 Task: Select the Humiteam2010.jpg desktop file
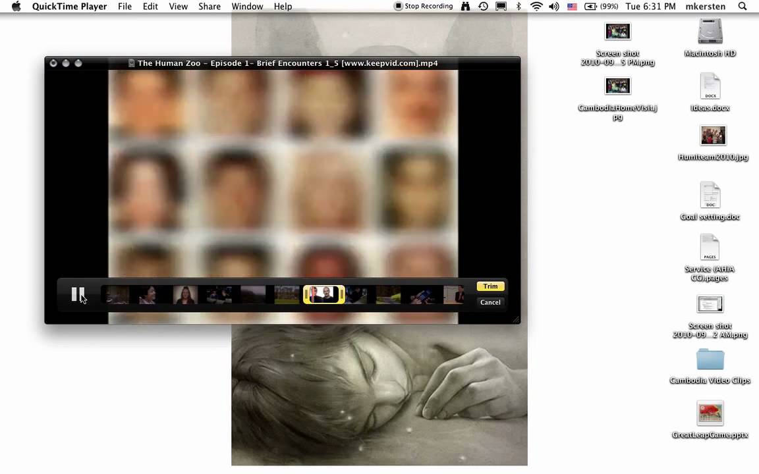pos(713,136)
